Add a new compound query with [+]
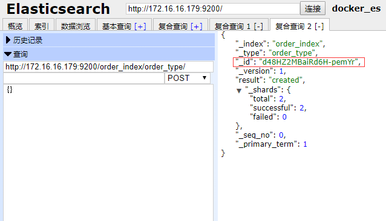Viewport: 386px width, 221px height. 197,26
